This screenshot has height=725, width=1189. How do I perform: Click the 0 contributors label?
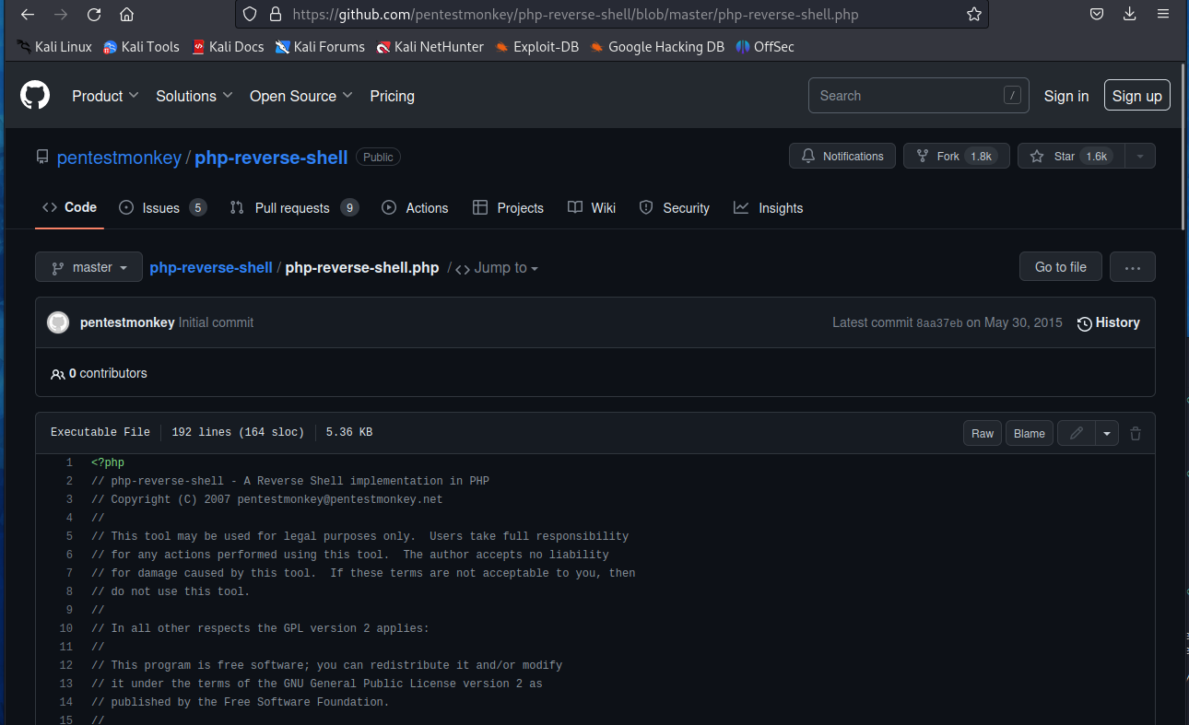click(x=99, y=373)
